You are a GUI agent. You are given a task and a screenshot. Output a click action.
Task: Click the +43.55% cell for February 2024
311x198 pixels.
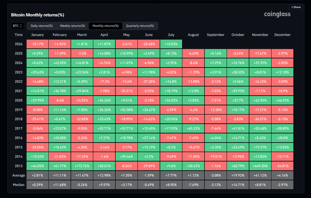coord(60,63)
